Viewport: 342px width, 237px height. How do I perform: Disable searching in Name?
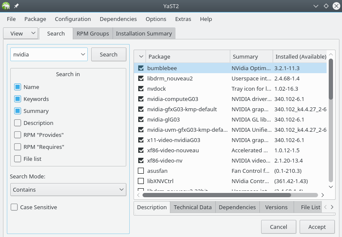[x=18, y=87]
